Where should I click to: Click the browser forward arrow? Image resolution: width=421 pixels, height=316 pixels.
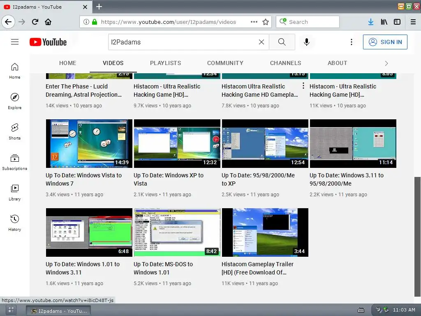pos(22,22)
